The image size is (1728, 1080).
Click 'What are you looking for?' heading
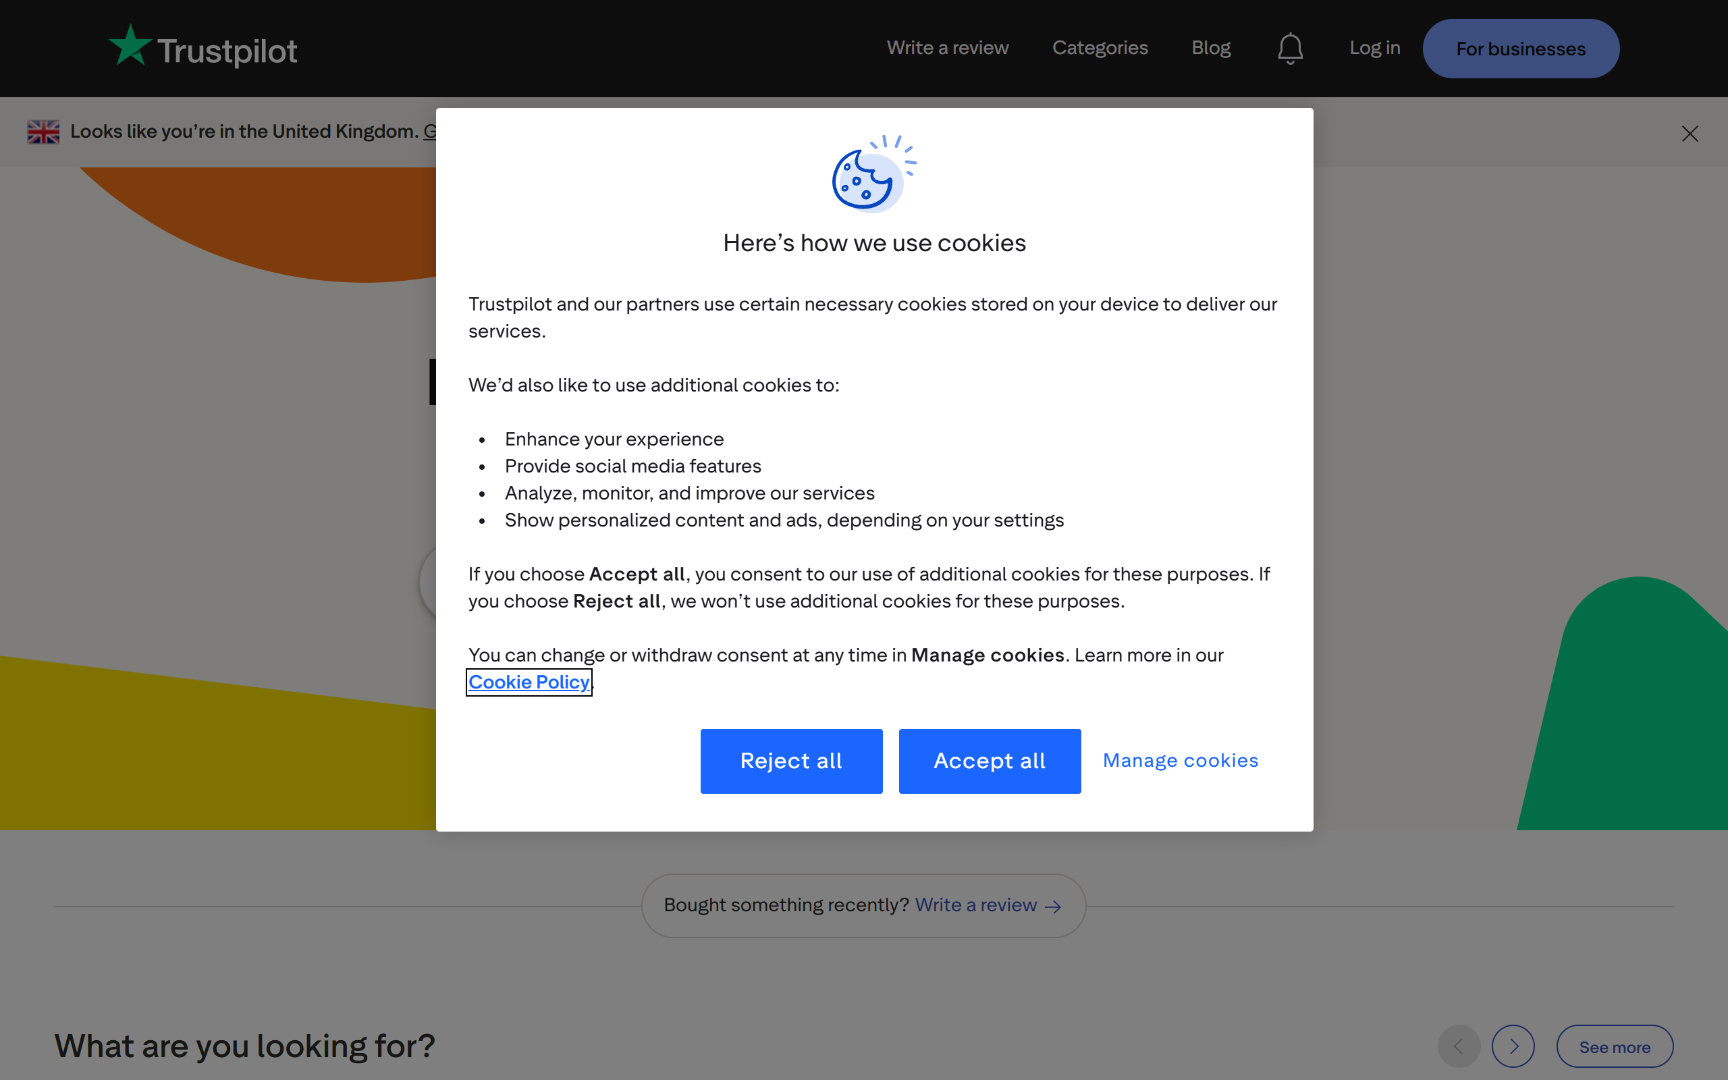point(245,1046)
